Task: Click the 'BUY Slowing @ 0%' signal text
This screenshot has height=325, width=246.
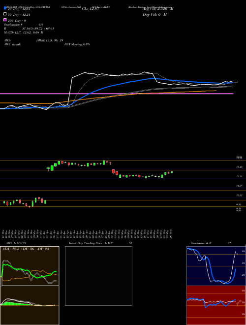Action: tap(77, 44)
